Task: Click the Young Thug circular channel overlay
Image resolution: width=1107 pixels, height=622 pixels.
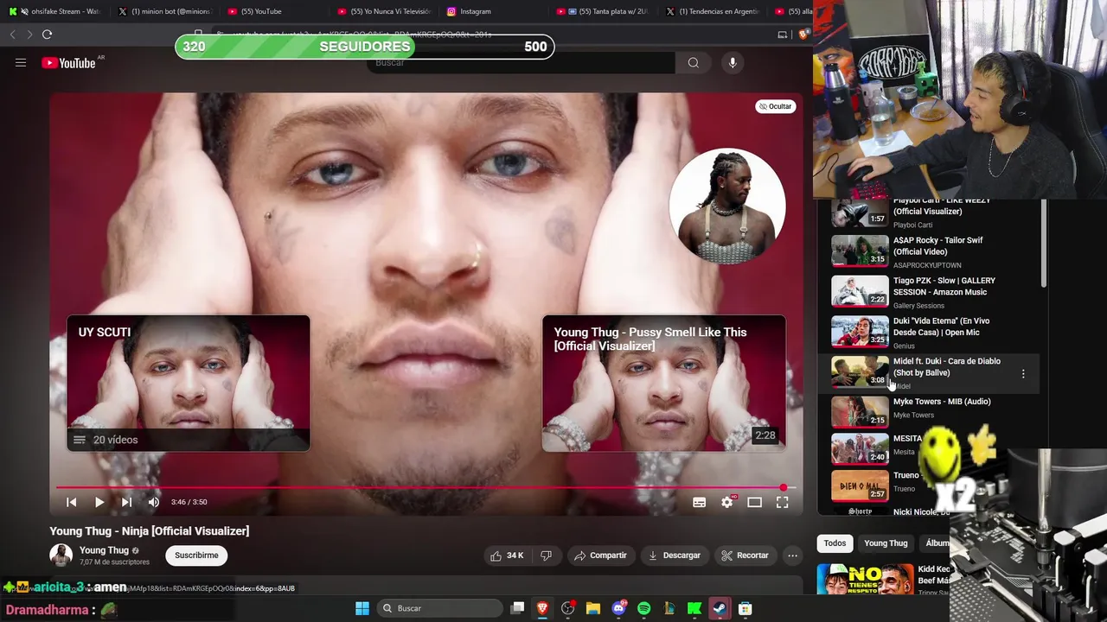Action: pos(727,206)
